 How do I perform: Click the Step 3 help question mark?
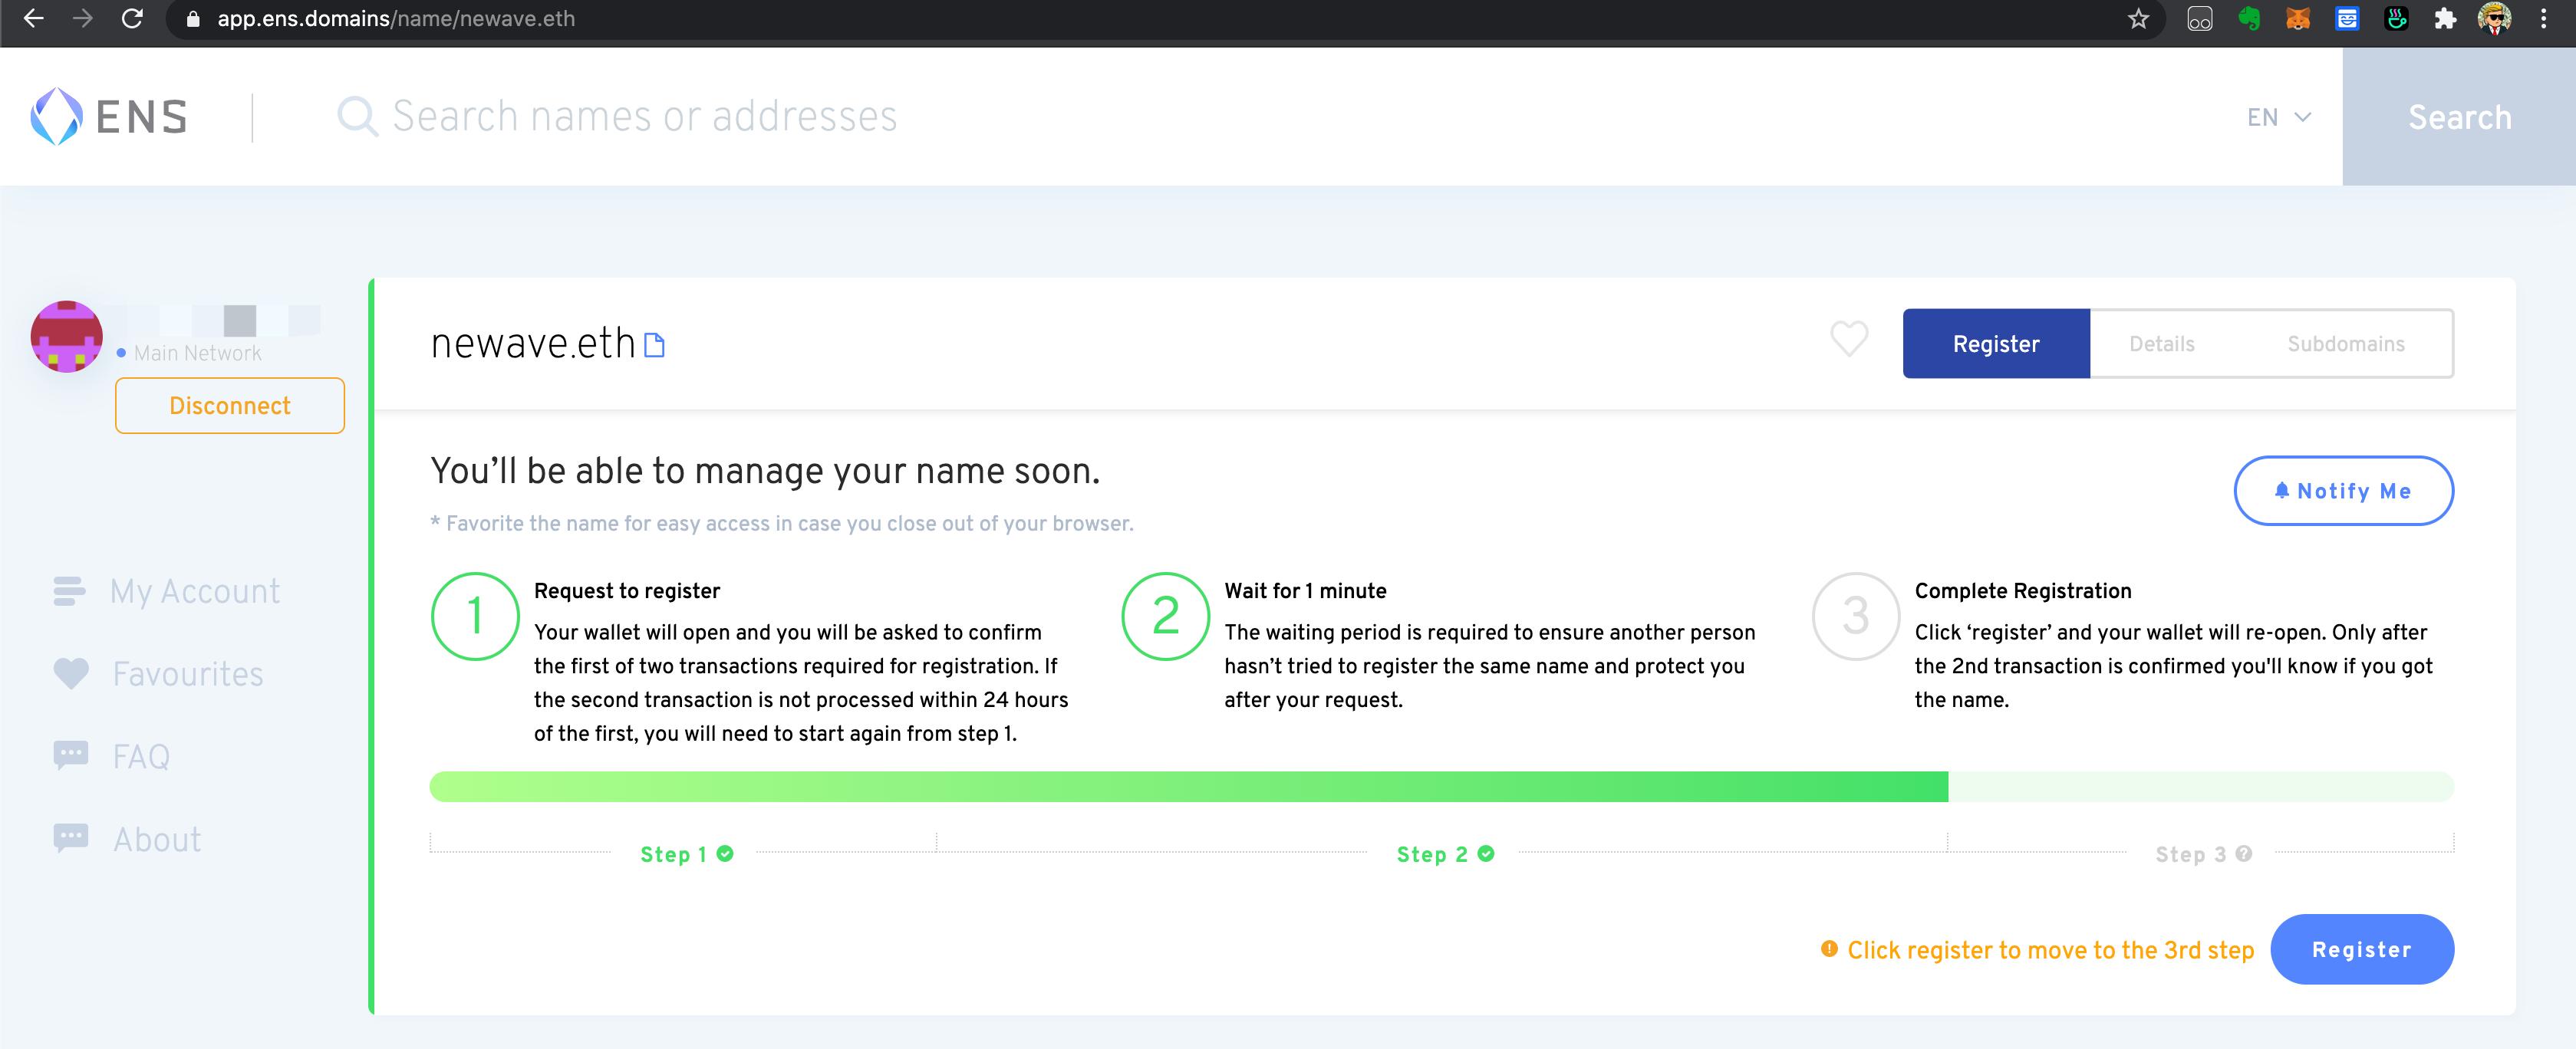[2243, 854]
